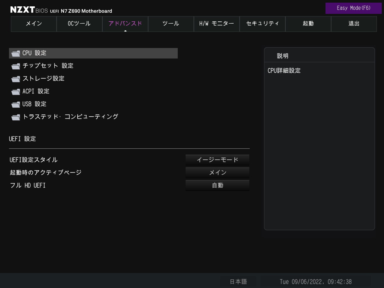Screen dimensions: 384x288
Task: Click the UEFI 設定 section heading
Action: 22,139
